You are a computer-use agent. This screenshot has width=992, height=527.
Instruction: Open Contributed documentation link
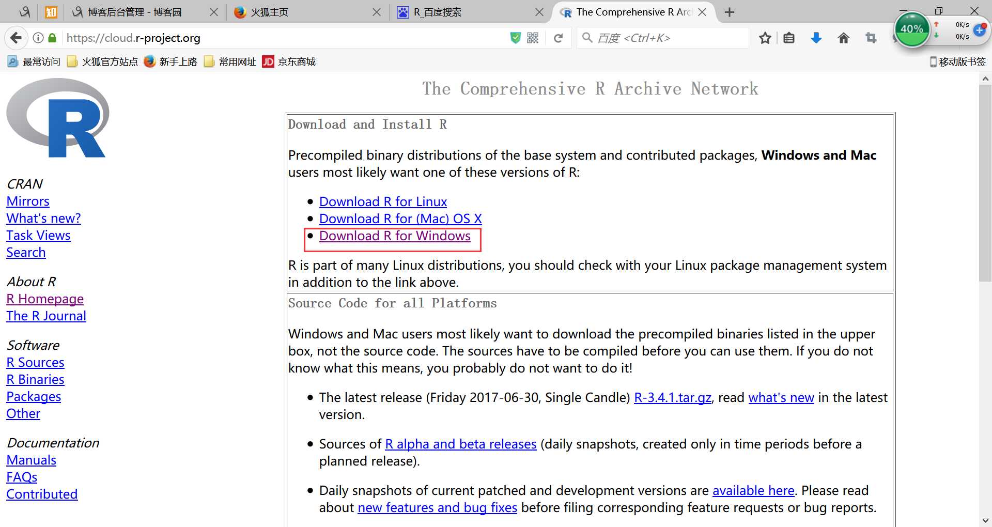pyautogui.click(x=42, y=494)
